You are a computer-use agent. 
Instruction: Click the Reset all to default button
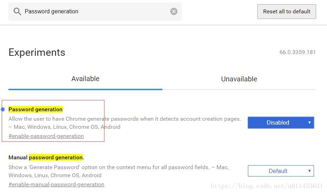(287, 12)
